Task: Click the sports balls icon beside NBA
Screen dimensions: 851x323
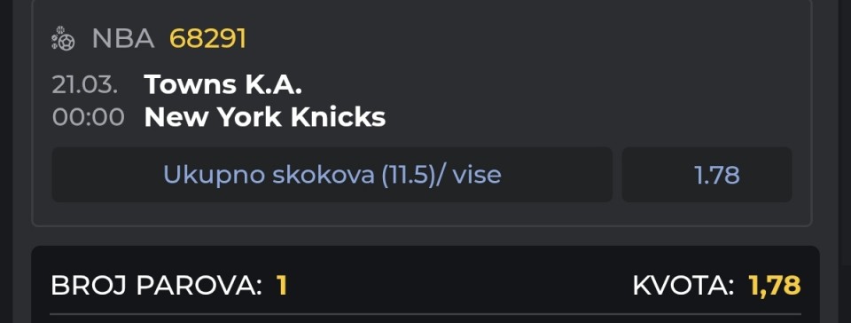Action: [63, 38]
